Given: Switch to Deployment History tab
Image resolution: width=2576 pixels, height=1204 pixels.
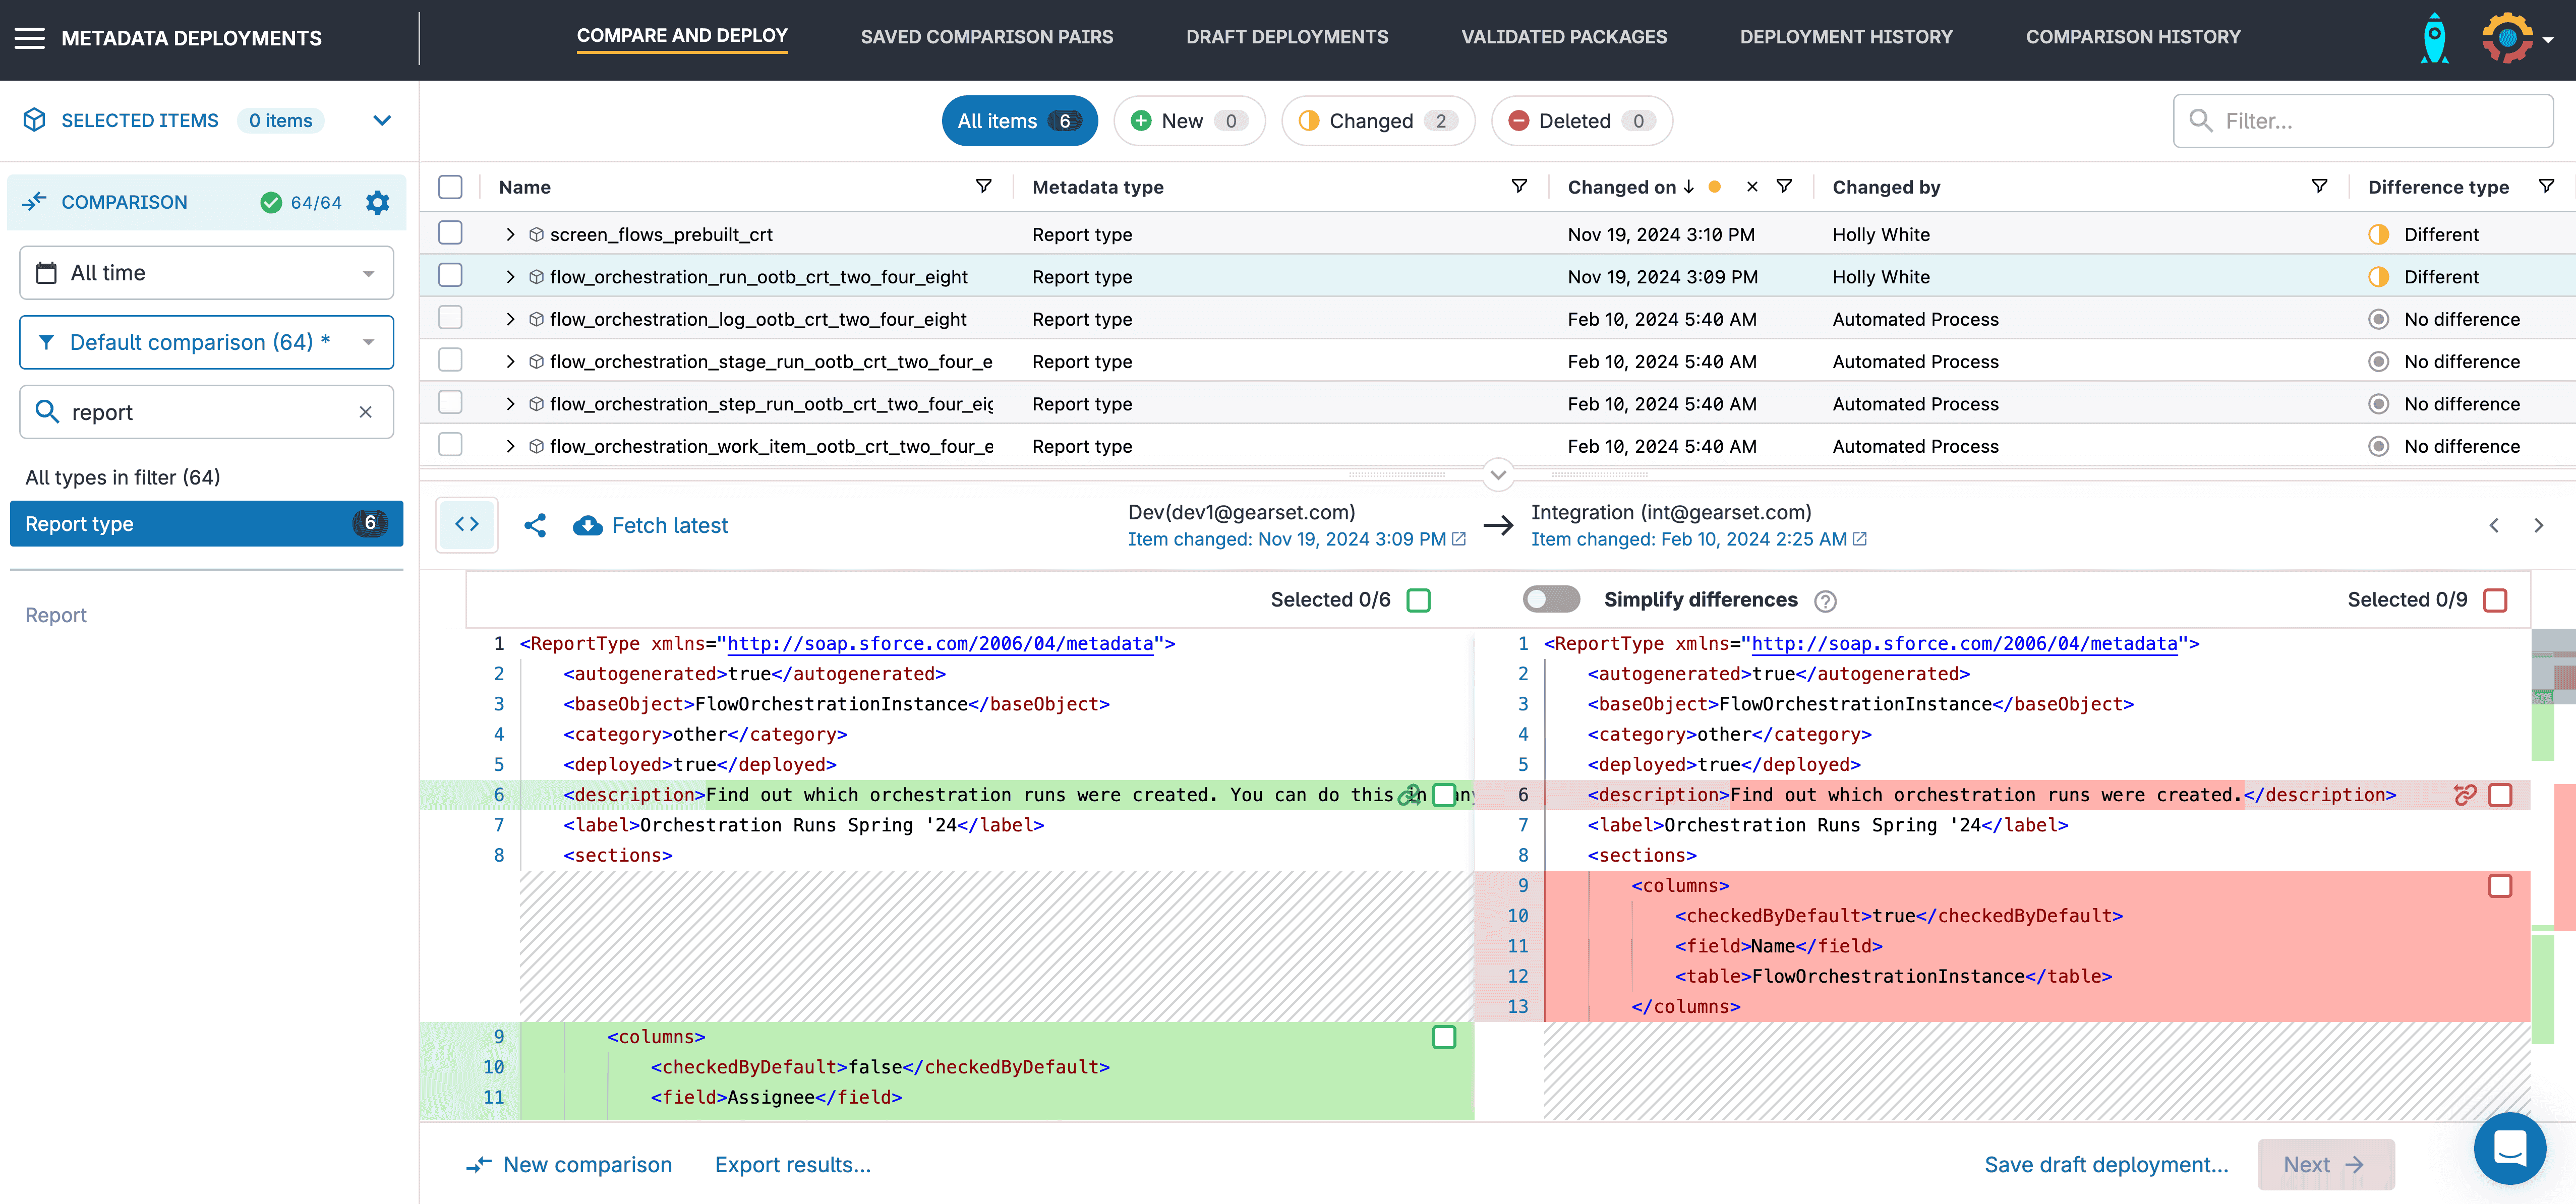Looking at the screenshot, I should 1846,37.
